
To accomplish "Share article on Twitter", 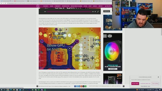I will pyautogui.click(x=77, y=86).
